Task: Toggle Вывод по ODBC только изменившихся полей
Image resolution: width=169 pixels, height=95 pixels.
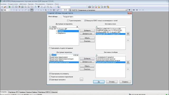Action: pyautogui.click(x=85, y=21)
